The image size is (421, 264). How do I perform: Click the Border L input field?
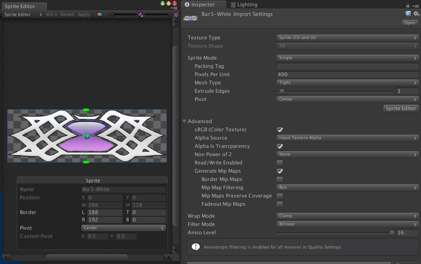104,212
